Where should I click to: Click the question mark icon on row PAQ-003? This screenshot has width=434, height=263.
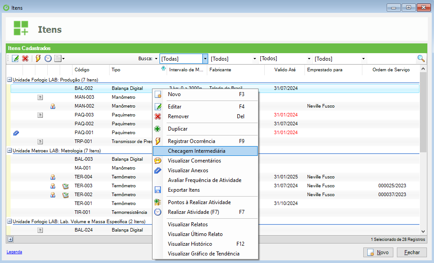40,115
